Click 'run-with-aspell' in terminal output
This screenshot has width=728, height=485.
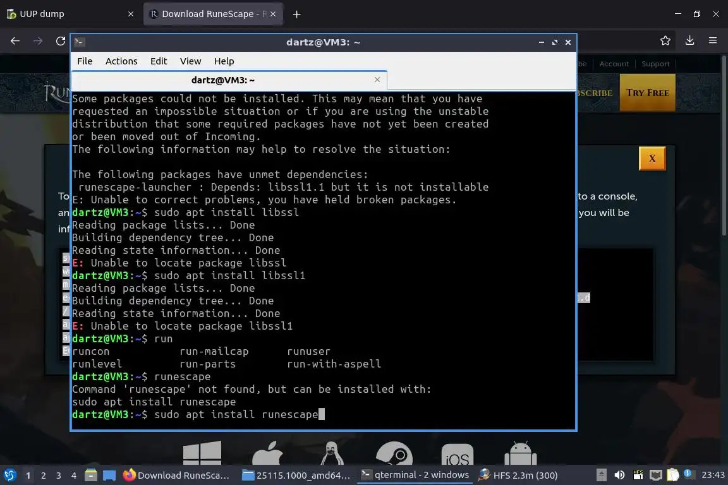(x=334, y=364)
